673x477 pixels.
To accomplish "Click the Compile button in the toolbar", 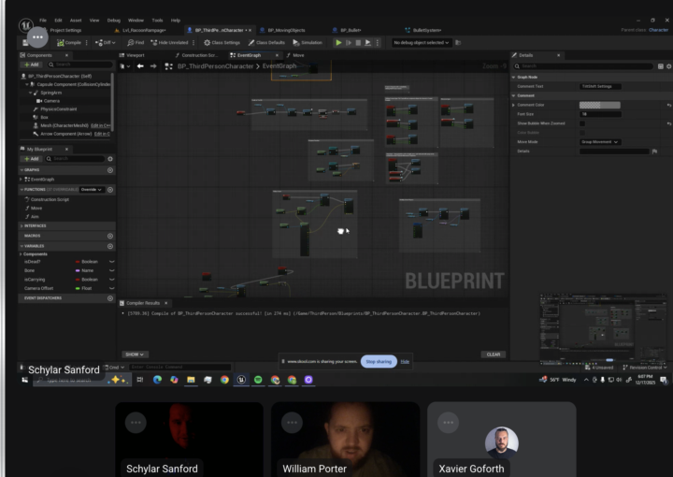I will 72,42.
